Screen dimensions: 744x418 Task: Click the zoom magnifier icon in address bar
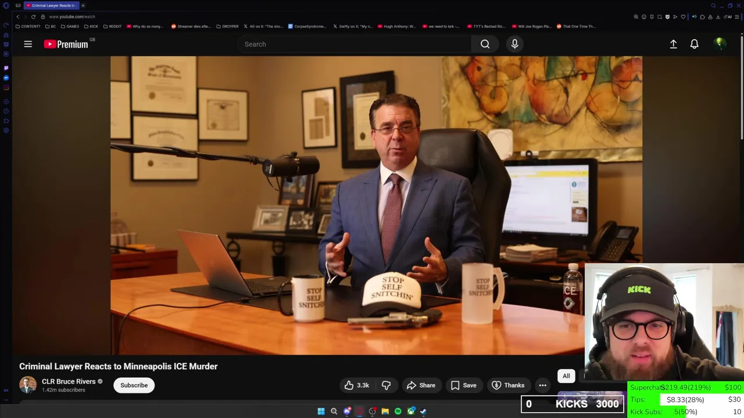636,17
